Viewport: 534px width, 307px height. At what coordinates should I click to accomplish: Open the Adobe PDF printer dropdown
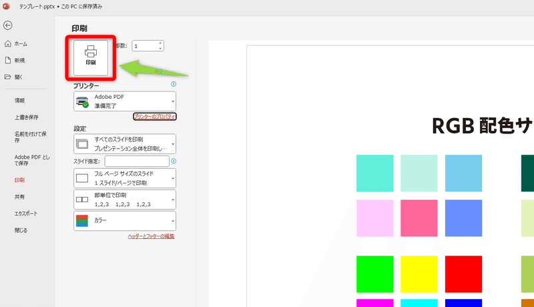(125, 101)
